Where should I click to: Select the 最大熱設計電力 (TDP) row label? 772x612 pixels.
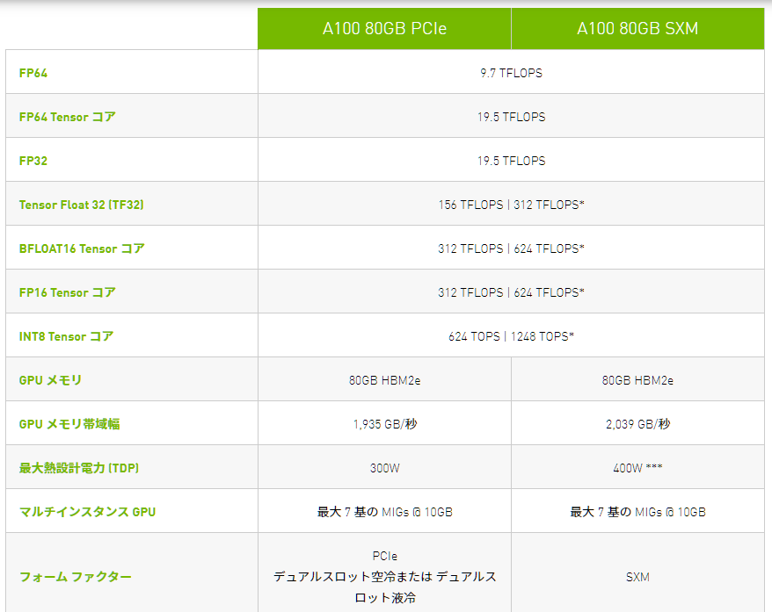coord(79,468)
